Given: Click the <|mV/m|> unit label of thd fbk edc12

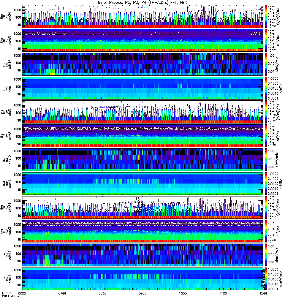Looking at the screenshot, I should click(x=277, y=160).
